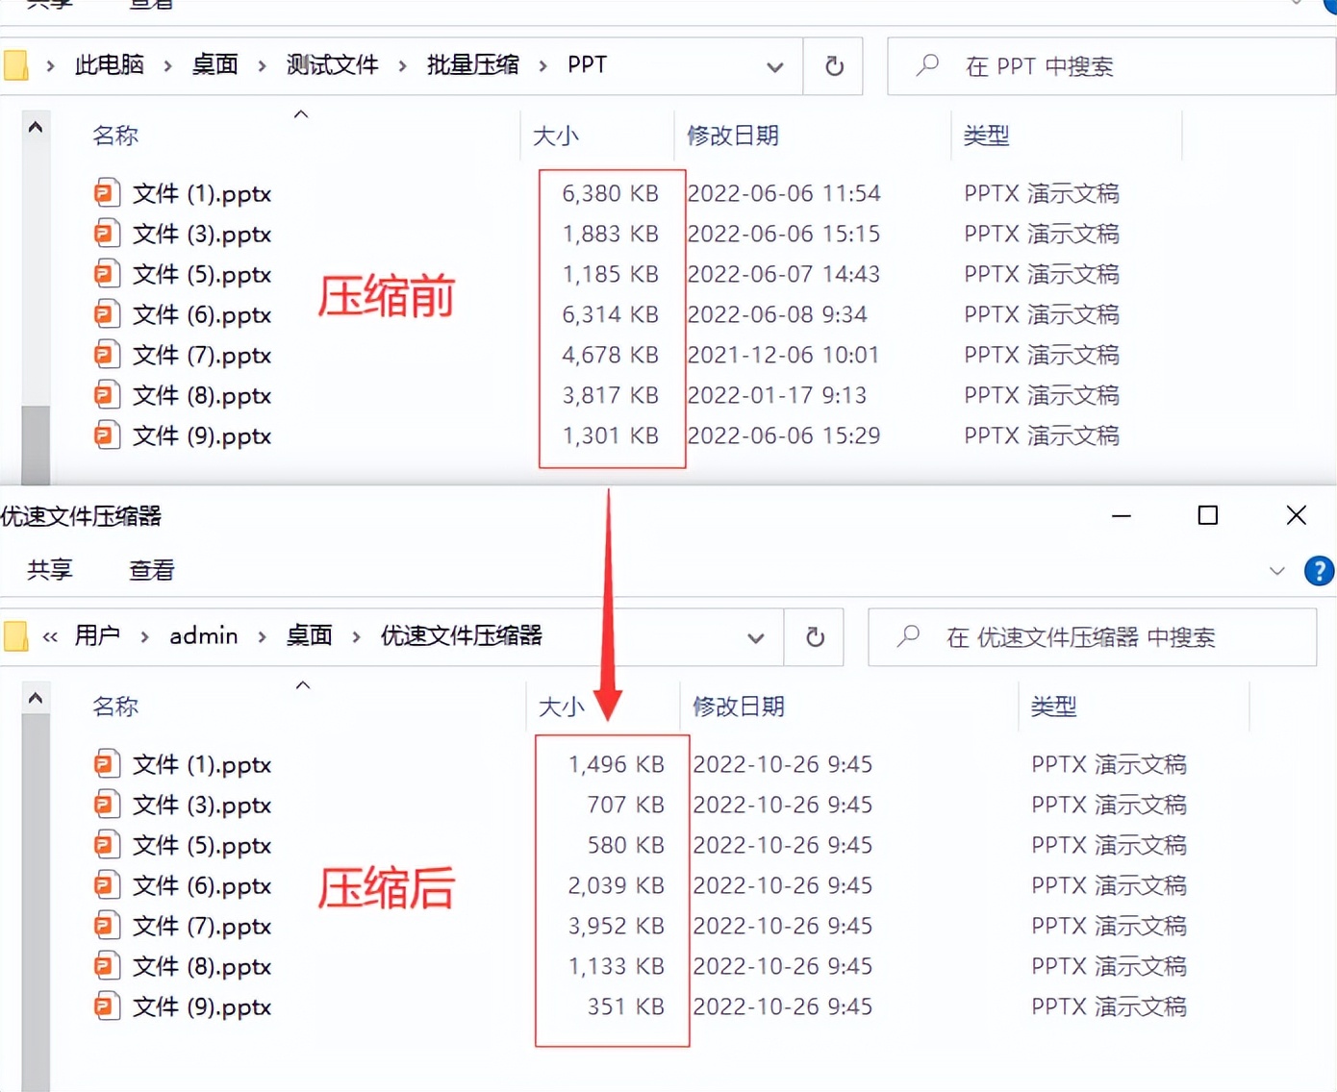This screenshot has width=1337, height=1092.
Task: Refresh the 优速文件压缩器 folder view
Action: (814, 636)
